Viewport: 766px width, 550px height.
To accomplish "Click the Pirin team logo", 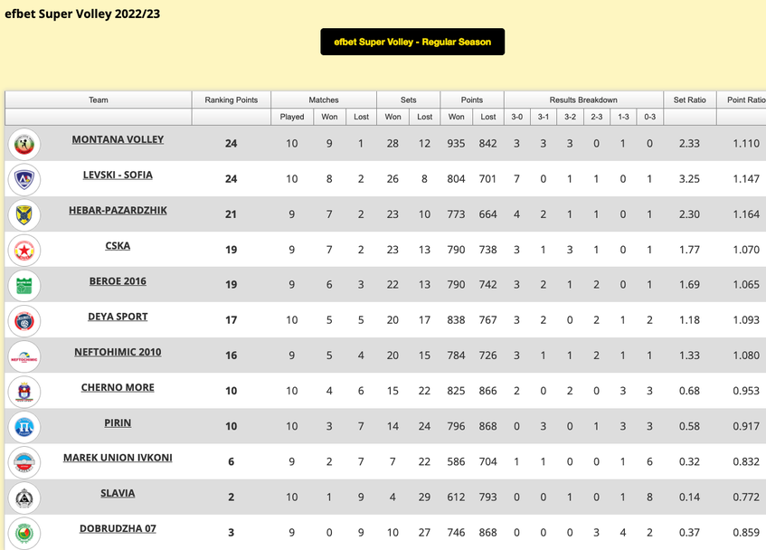I will pos(24,426).
